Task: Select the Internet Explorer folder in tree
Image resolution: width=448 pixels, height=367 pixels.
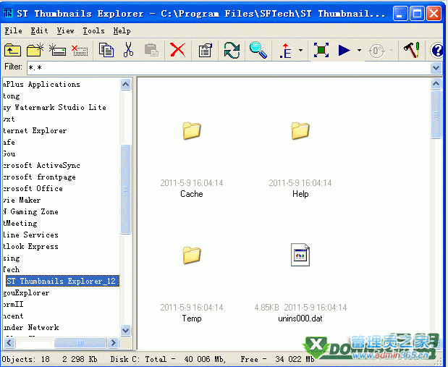Action: (x=35, y=130)
